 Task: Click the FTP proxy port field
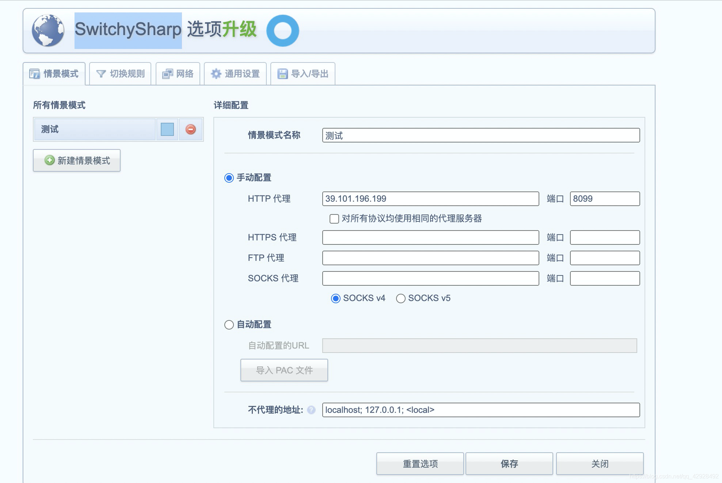[x=605, y=258]
